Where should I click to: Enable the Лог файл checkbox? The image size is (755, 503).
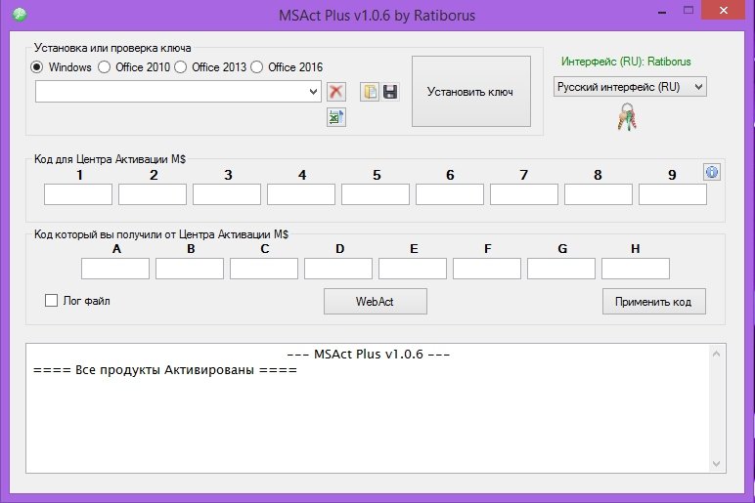51,301
